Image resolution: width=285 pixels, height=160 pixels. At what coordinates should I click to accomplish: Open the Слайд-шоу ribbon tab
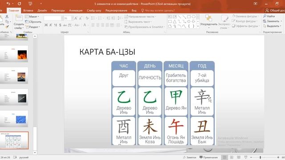[x=94, y=11]
